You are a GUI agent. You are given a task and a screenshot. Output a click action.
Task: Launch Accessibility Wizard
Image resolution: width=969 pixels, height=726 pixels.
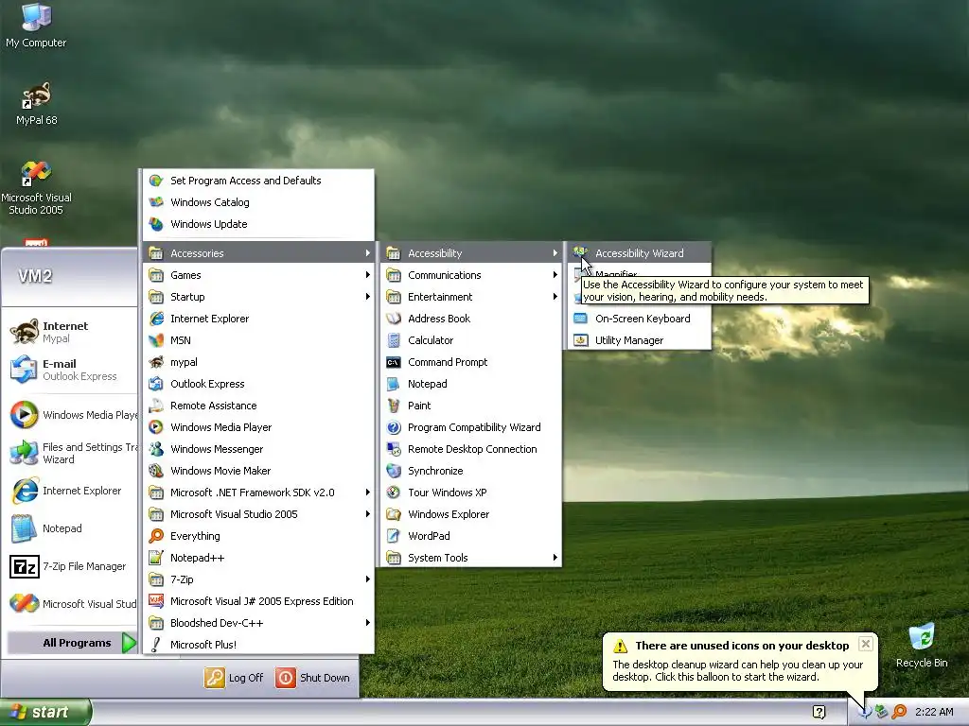(640, 253)
